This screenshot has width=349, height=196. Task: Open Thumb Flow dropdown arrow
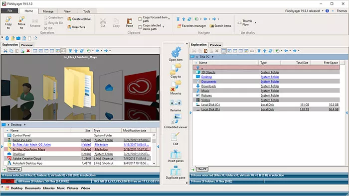255,23
